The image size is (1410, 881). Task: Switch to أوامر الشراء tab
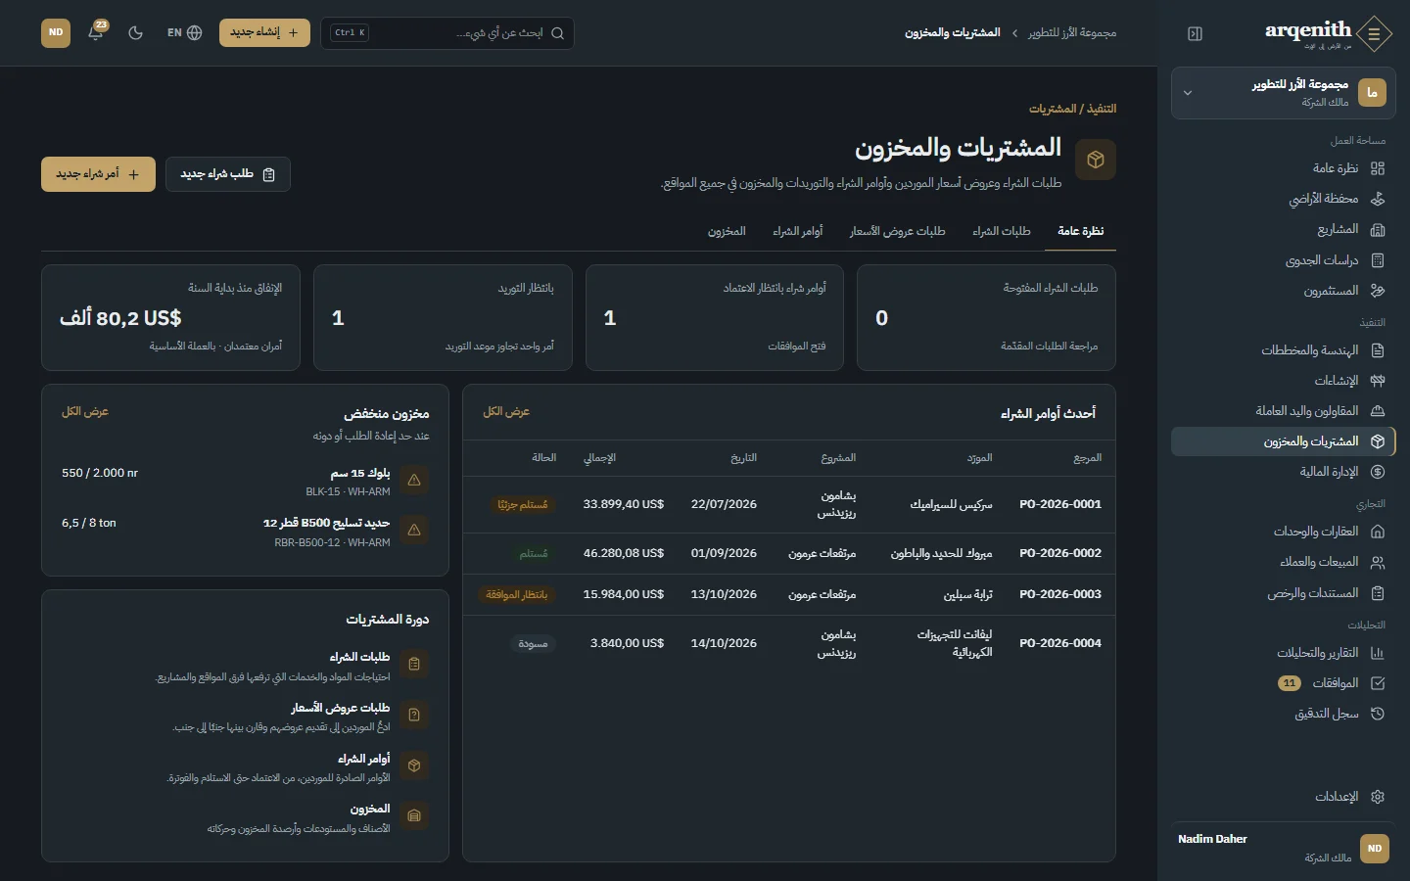[798, 232]
